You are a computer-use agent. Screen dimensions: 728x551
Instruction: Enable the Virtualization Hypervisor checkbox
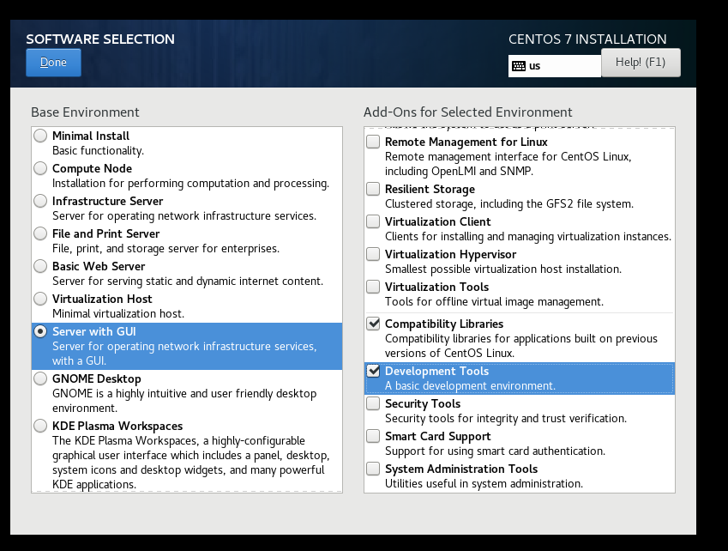coord(373,254)
